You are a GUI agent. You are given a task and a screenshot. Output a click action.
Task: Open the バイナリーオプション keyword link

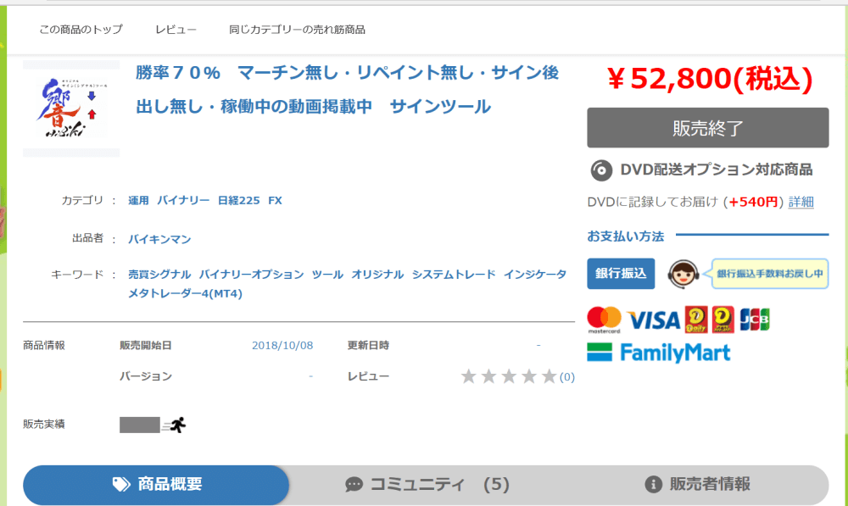coord(252,275)
